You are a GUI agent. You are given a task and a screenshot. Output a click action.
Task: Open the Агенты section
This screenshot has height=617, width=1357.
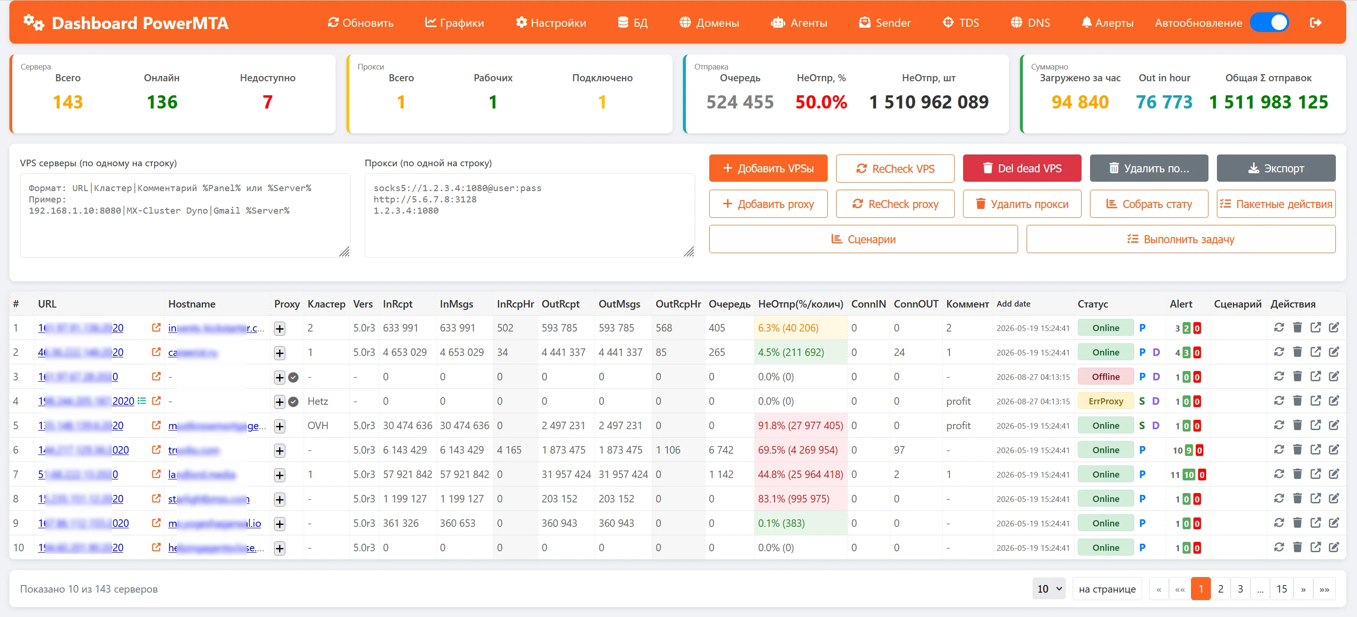799,23
